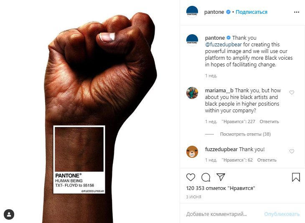Click the Pantone color swatch card on the wrist

point(79,160)
